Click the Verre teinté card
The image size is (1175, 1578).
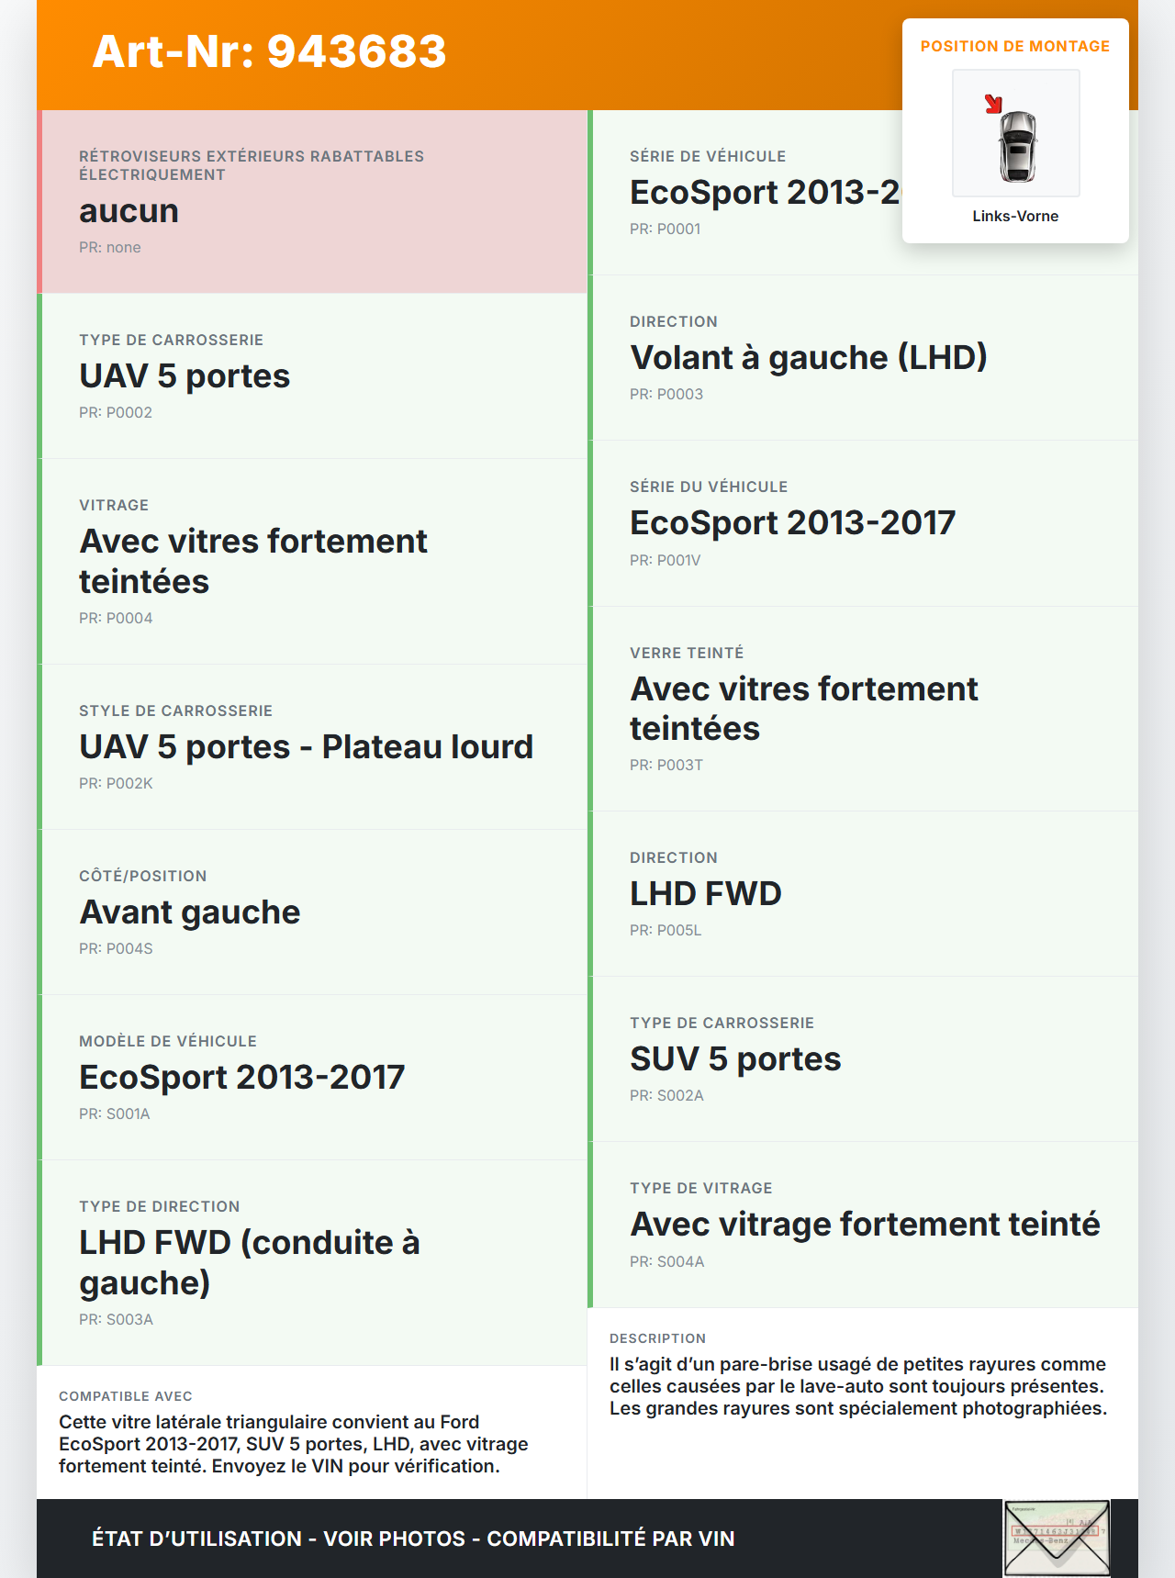[x=865, y=709]
